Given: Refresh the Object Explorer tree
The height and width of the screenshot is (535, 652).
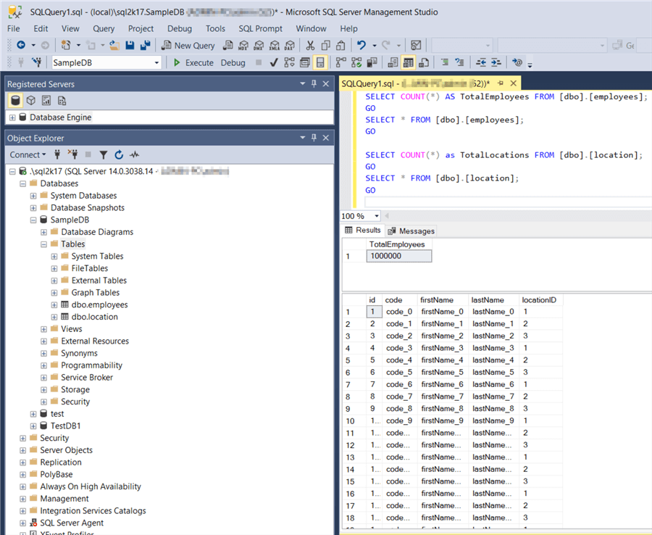Looking at the screenshot, I should [x=119, y=154].
